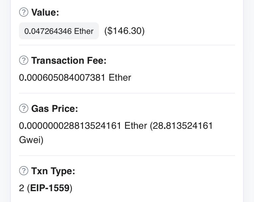Image resolution: width=254 pixels, height=202 pixels.
Task: Click the ($146.30) dollar amount
Action: [124, 31]
